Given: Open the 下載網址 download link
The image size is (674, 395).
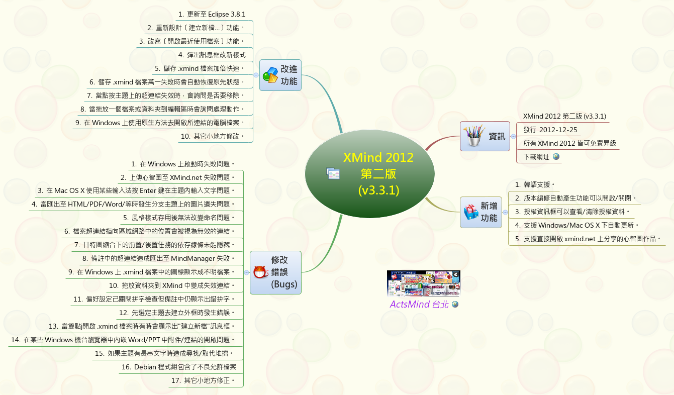Looking at the screenshot, I should pos(540,156).
